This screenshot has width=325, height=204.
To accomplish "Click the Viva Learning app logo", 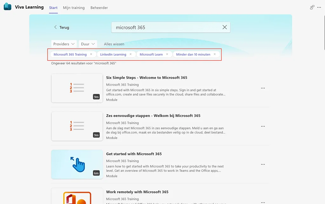I will [x=7, y=7].
